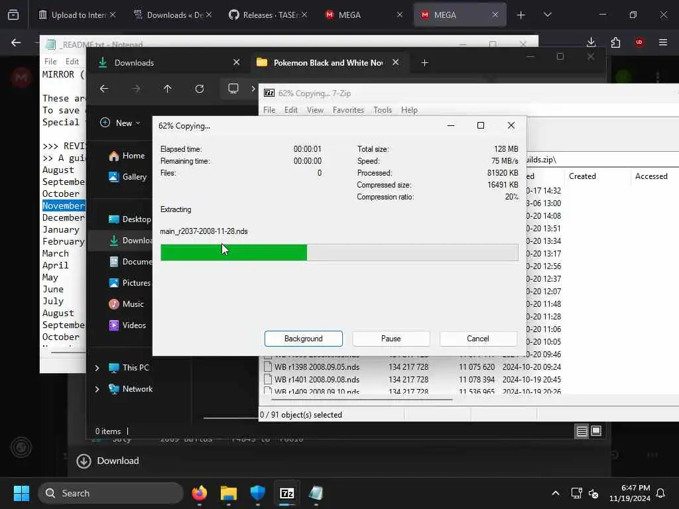Image resolution: width=679 pixels, height=509 pixels.
Task: Show hidden system tray icons
Action: (x=556, y=493)
